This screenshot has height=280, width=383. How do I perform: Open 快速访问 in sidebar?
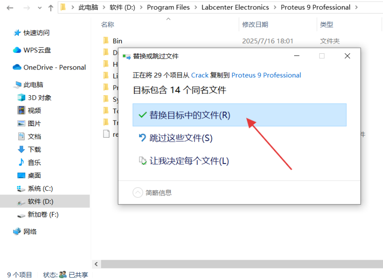(x=36, y=33)
